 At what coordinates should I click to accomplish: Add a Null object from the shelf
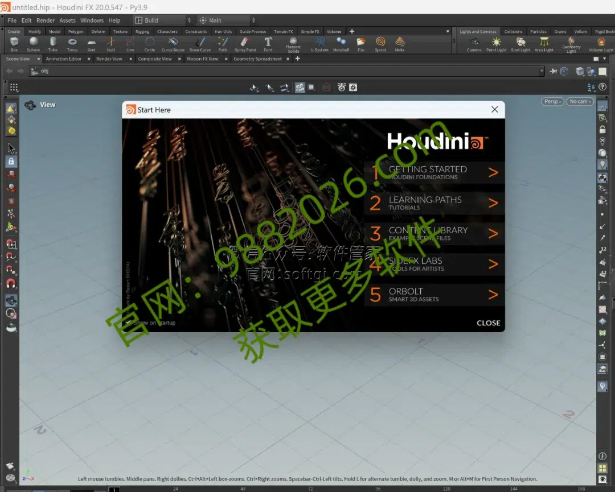pos(111,44)
